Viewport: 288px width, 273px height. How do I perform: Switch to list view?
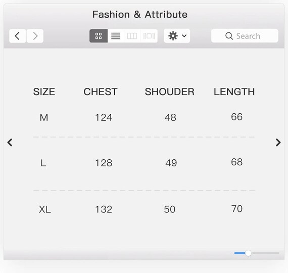(x=116, y=36)
